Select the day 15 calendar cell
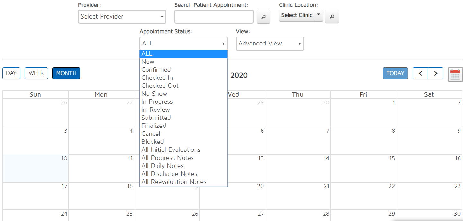The image size is (463, 221). coord(363,168)
